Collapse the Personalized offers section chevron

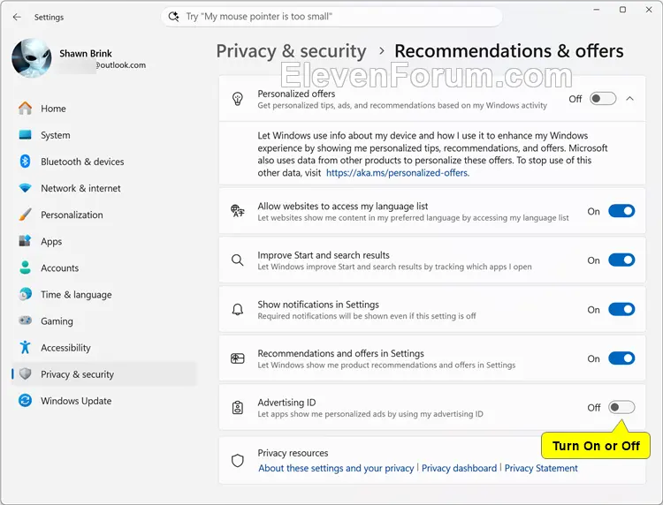pos(630,99)
